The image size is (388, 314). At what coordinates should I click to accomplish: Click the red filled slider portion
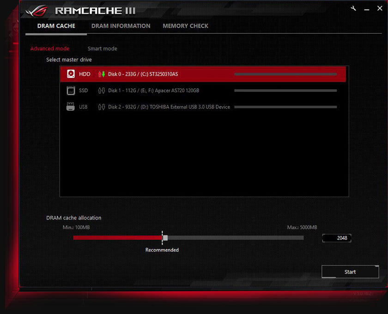coord(118,238)
